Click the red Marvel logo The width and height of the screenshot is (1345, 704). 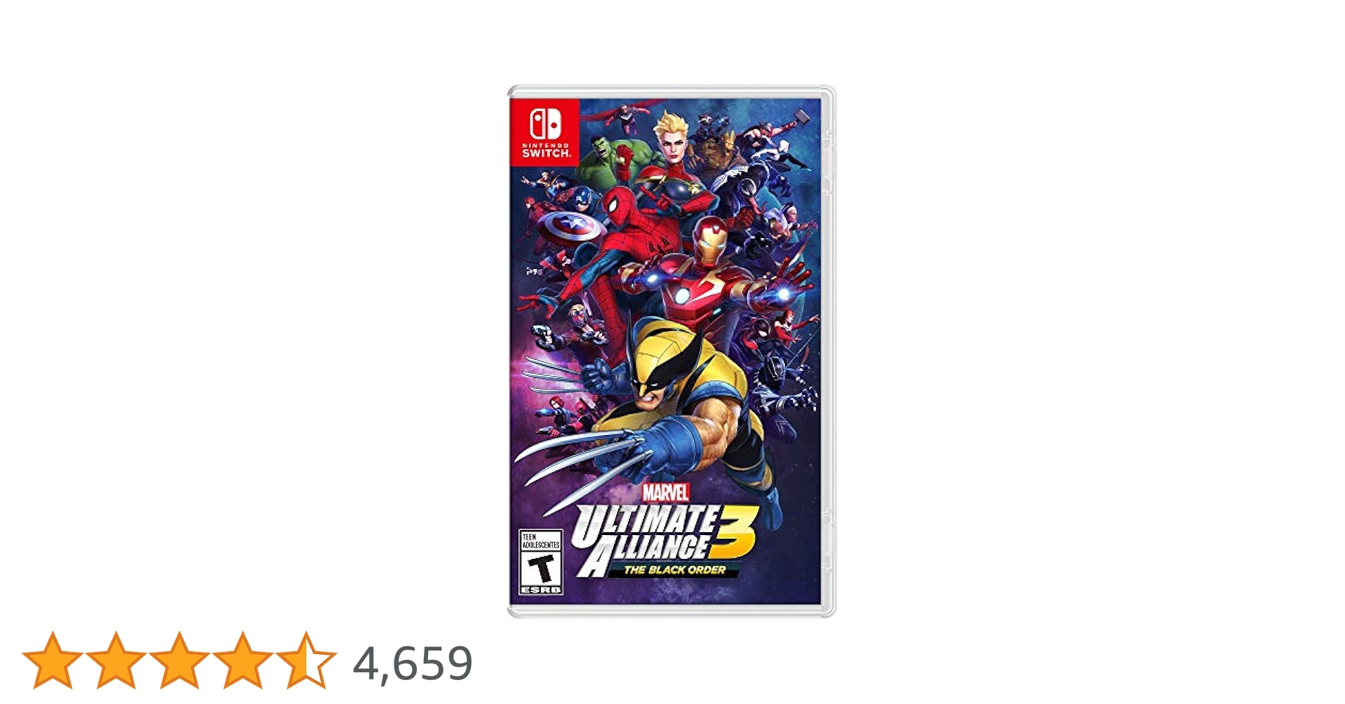click(665, 491)
